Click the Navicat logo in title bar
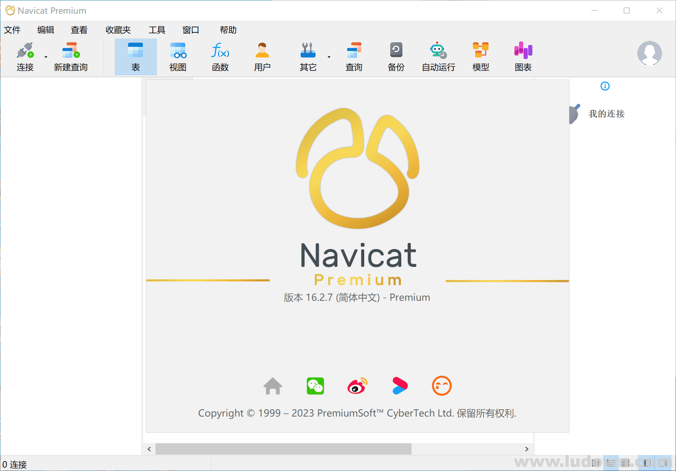 [x=10, y=10]
